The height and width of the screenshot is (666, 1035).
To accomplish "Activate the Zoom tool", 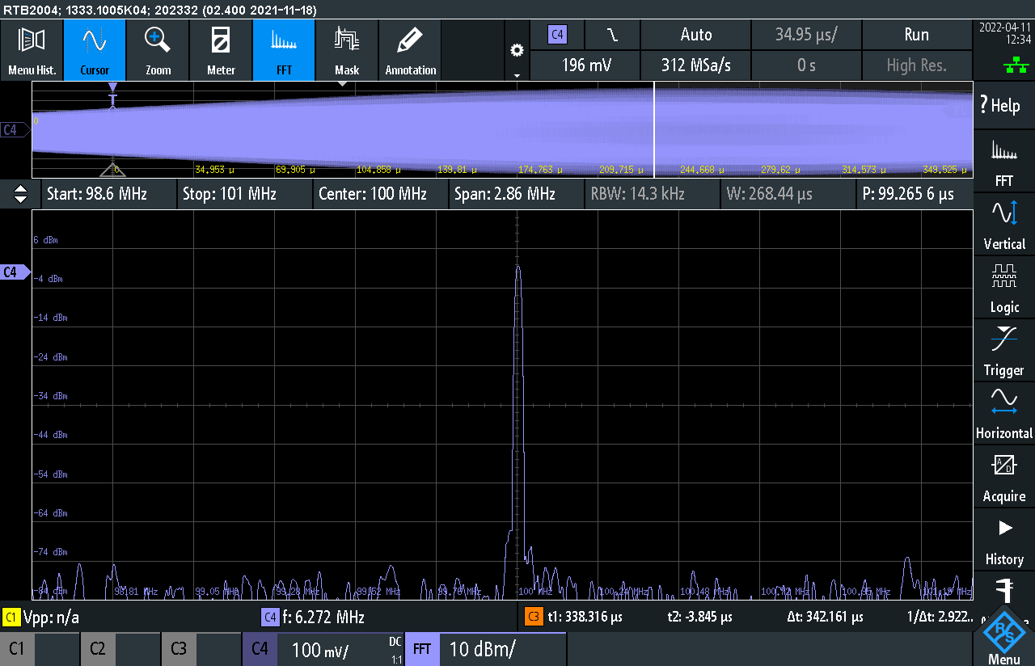I will pyautogui.click(x=158, y=50).
